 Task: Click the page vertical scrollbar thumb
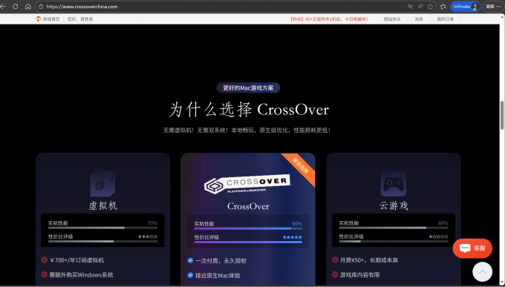coord(502,115)
